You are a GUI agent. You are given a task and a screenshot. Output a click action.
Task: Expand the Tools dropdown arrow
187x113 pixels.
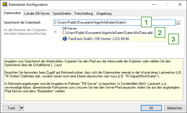pos(22,108)
